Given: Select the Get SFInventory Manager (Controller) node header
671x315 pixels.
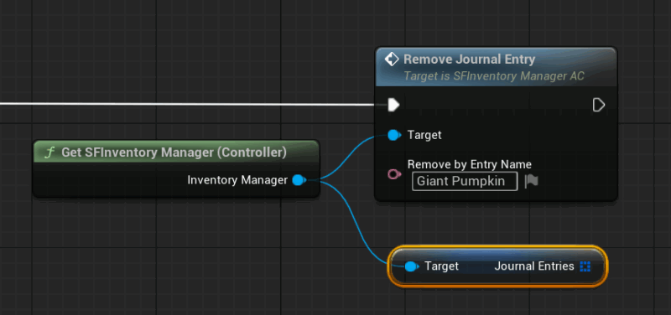Looking at the screenshot, I should pyautogui.click(x=176, y=152).
